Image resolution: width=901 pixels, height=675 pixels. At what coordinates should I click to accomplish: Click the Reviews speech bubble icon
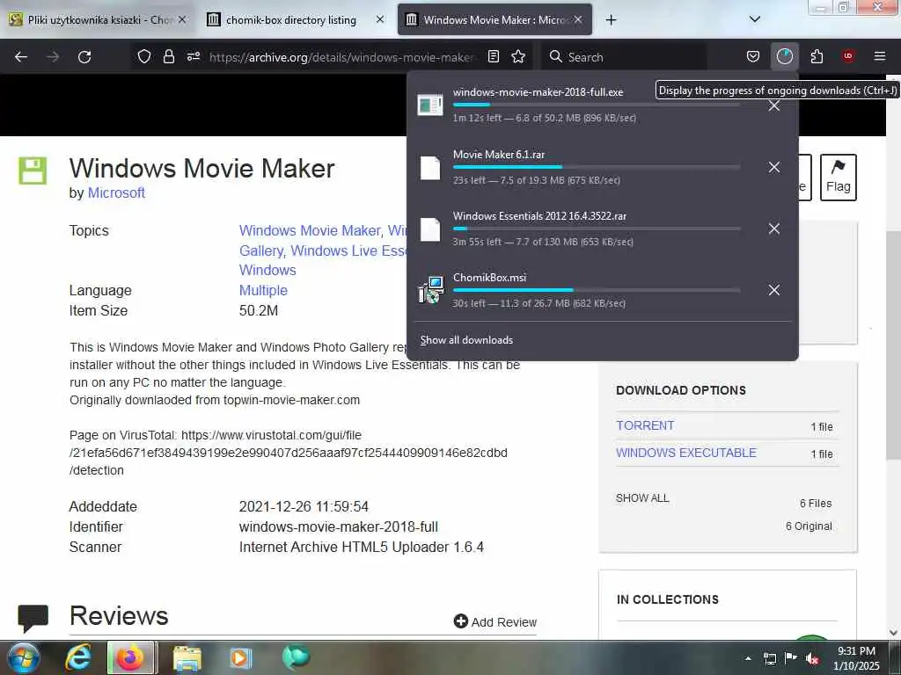[x=33, y=618]
